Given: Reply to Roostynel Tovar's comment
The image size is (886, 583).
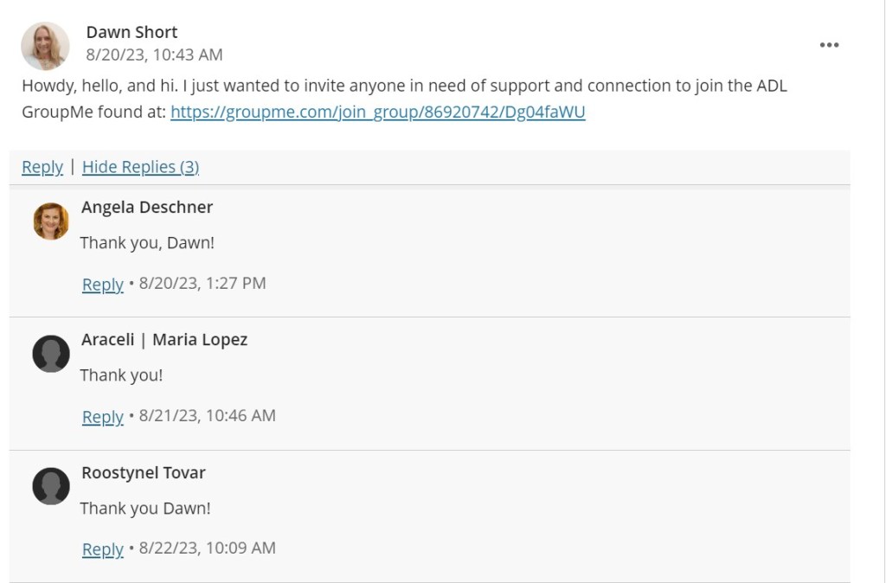Looking at the screenshot, I should pyautogui.click(x=102, y=548).
